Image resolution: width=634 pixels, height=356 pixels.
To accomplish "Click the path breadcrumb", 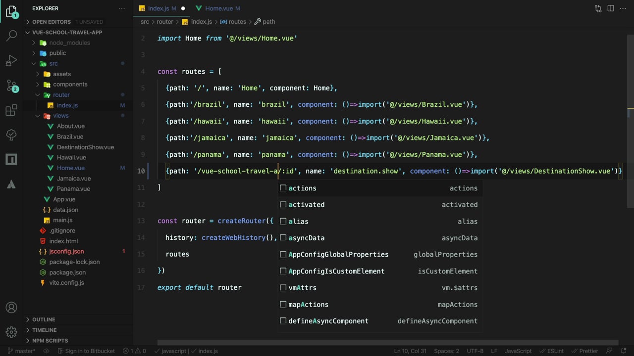I will pyautogui.click(x=265, y=22).
